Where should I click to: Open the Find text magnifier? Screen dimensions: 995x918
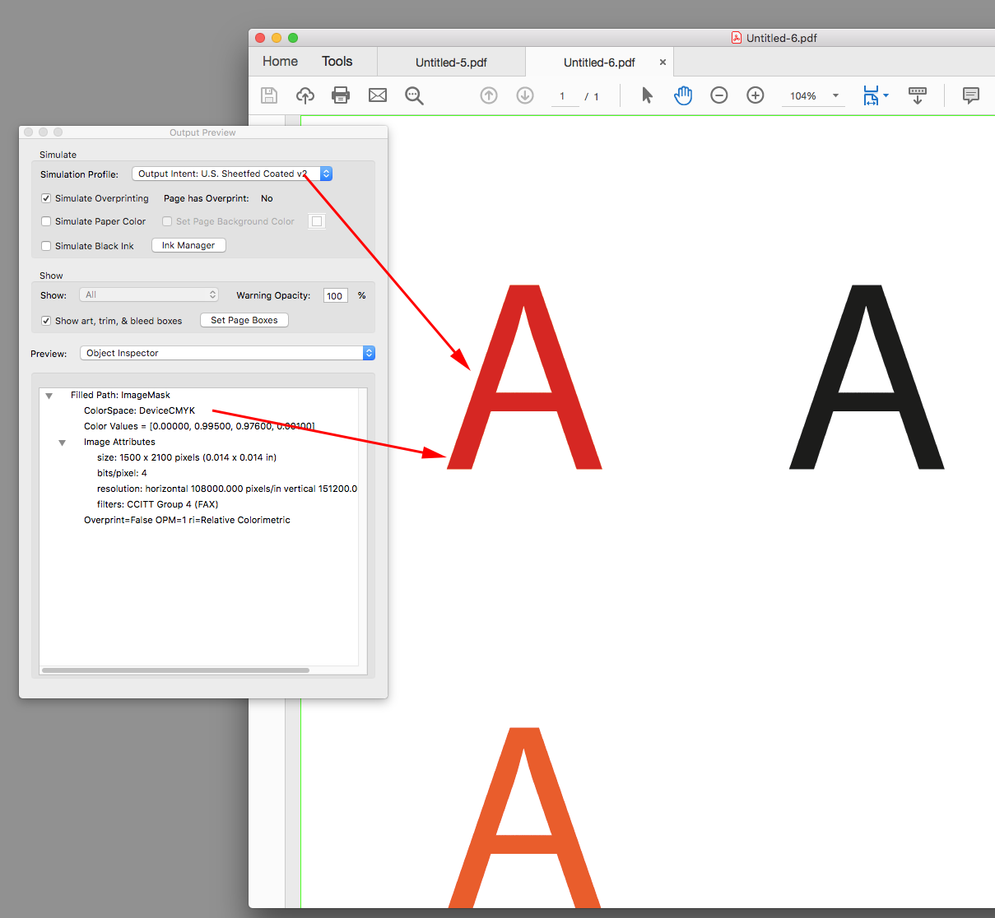pos(414,95)
